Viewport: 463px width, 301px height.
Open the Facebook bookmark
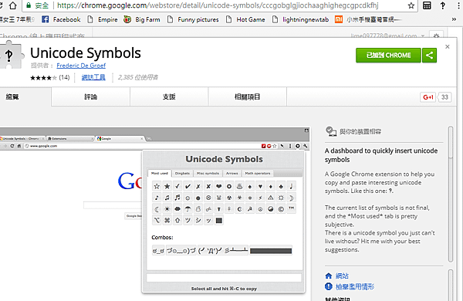click(61, 19)
